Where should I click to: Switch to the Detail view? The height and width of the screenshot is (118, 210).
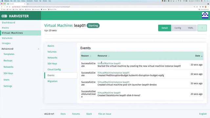click(165, 28)
